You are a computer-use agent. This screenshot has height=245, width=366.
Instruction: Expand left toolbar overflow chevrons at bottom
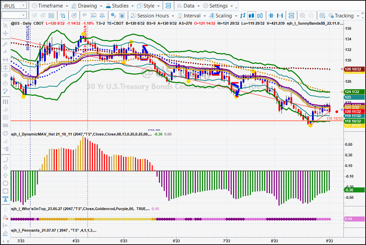tap(8, 241)
